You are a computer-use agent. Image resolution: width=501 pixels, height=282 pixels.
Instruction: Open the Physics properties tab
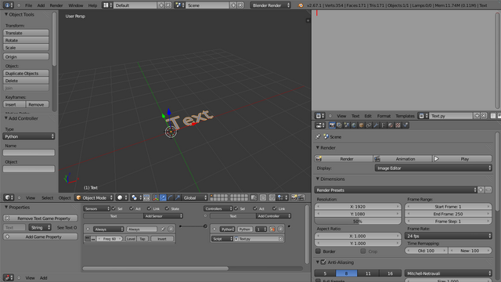(405, 125)
